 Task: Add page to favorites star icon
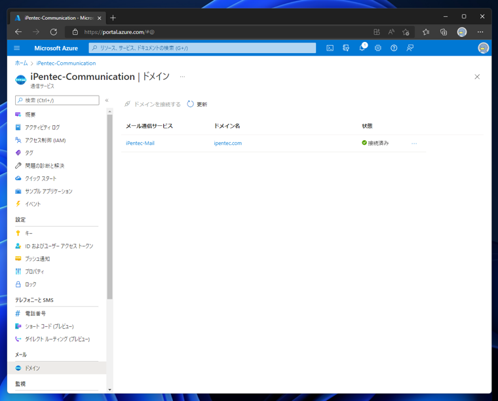click(x=406, y=31)
